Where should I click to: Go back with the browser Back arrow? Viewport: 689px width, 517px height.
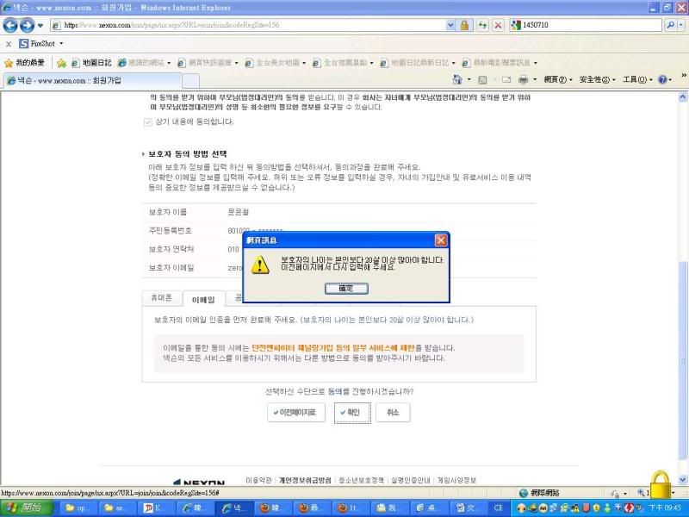[10, 25]
